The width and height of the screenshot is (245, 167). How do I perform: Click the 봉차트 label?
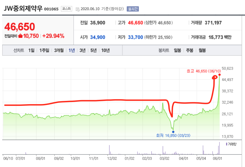(164, 50)
